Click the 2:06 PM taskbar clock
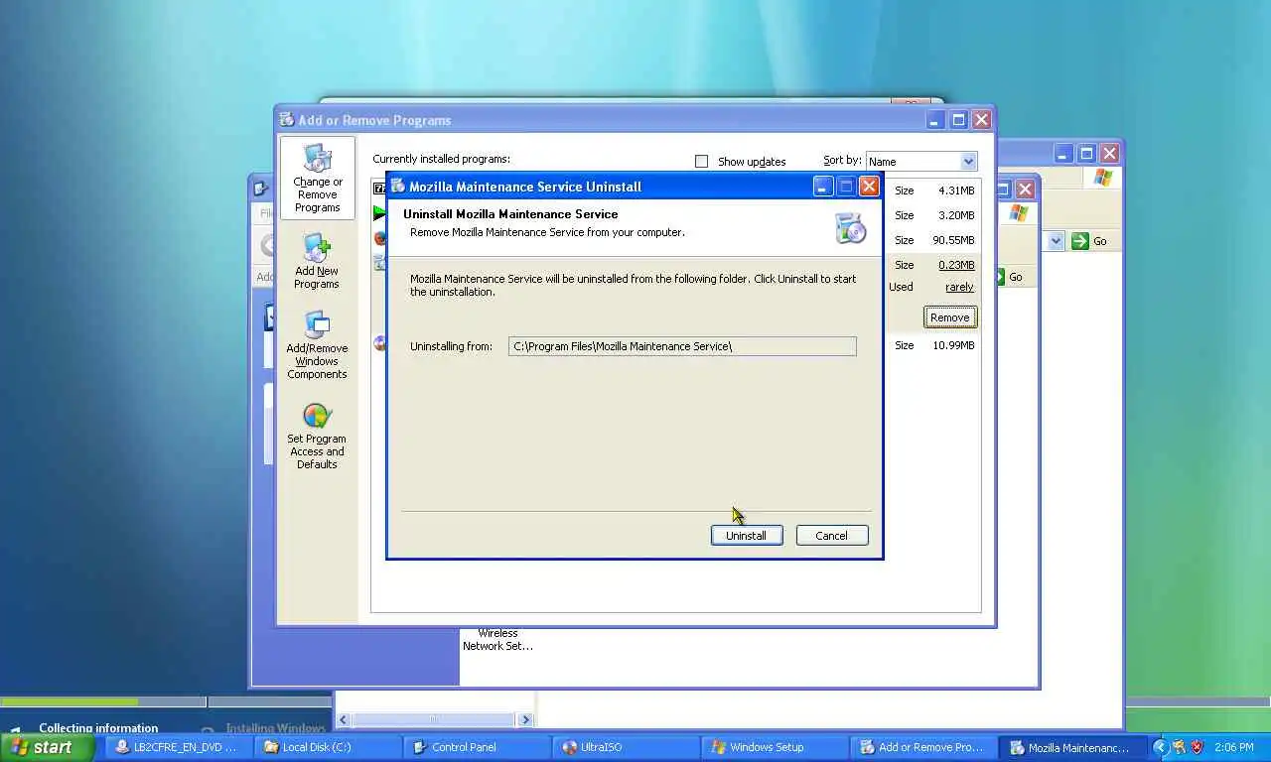 tap(1234, 747)
